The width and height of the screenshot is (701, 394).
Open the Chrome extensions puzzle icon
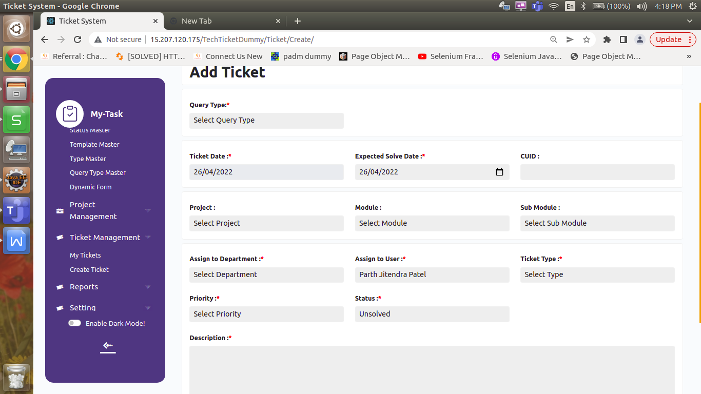(x=607, y=40)
